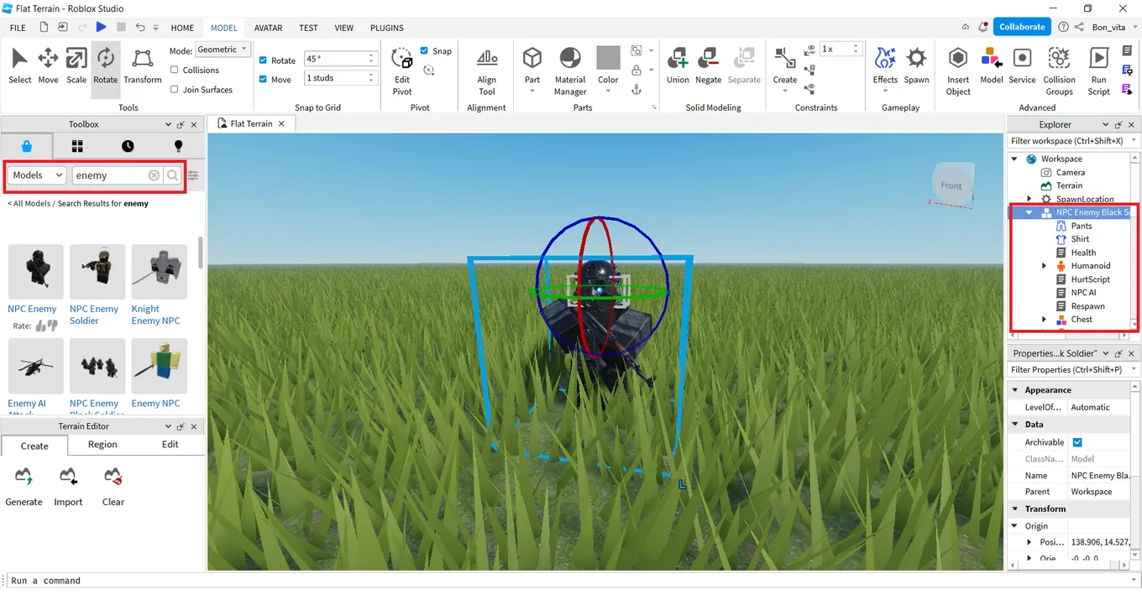Collapse the Workspace tree node

pyautogui.click(x=1014, y=159)
